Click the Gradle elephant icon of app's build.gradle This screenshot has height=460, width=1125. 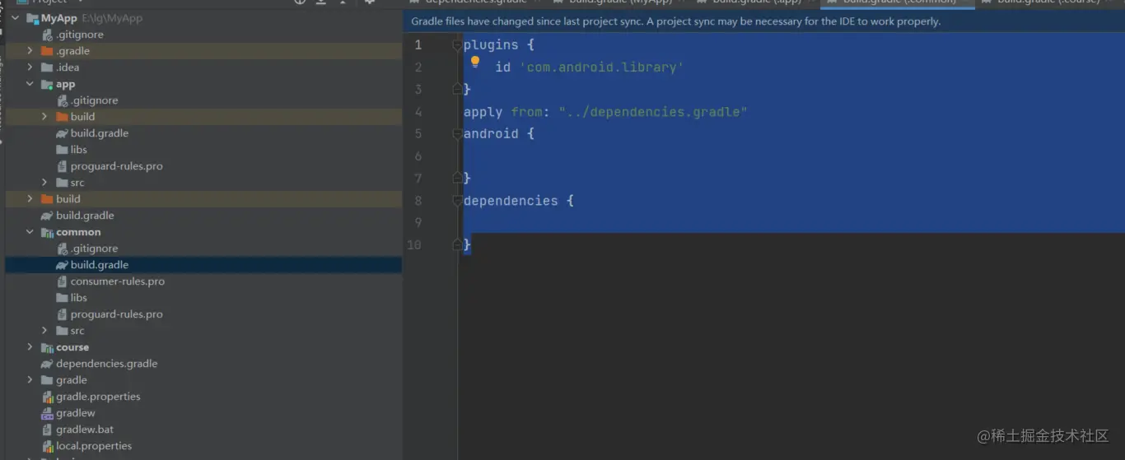[63, 133]
